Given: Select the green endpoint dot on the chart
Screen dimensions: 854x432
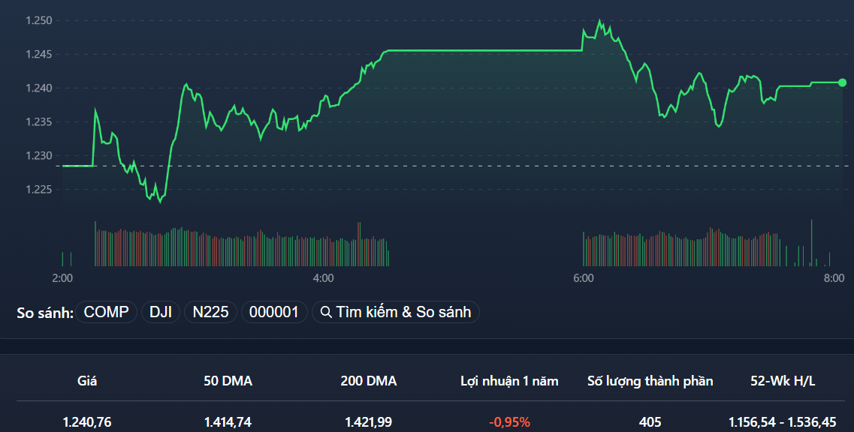Looking at the screenshot, I should (x=841, y=83).
